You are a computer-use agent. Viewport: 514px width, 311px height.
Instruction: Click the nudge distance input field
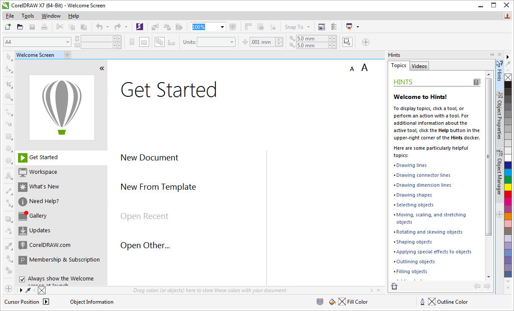[262, 42]
